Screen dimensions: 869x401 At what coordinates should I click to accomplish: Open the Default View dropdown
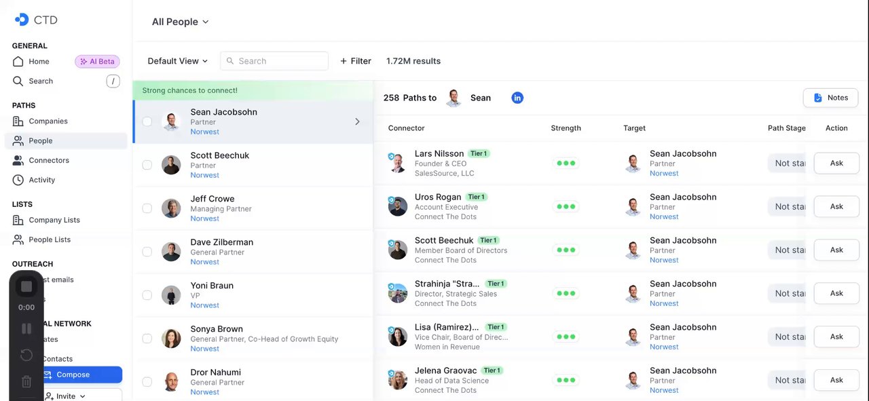tap(178, 61)
